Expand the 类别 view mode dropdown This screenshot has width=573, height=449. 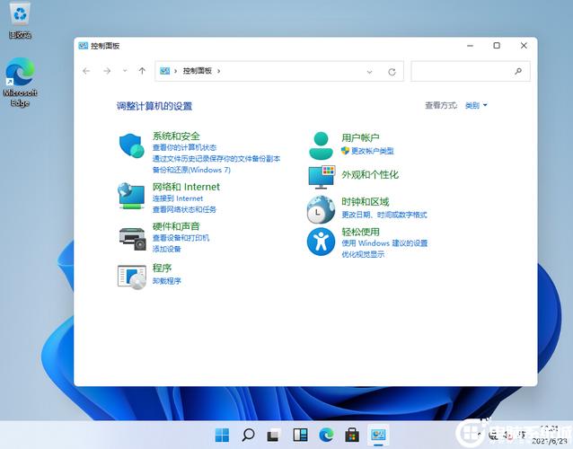click(x=476, y=106)
